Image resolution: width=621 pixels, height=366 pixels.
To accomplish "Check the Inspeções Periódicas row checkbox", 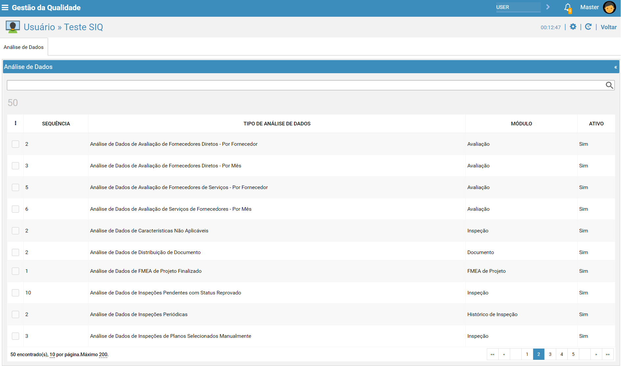I will tap(15, 314).
